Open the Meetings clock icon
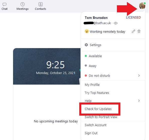Viewport: 149px width, 140px height. tap(23, 4)
